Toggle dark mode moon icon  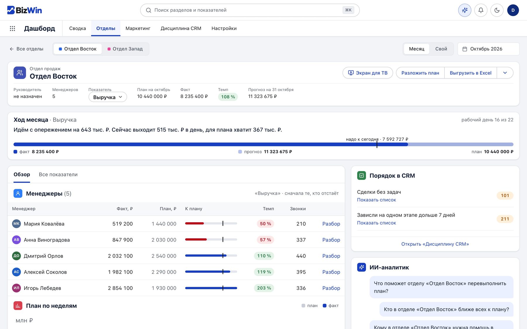pyautogui.click(x=497, y=10)
